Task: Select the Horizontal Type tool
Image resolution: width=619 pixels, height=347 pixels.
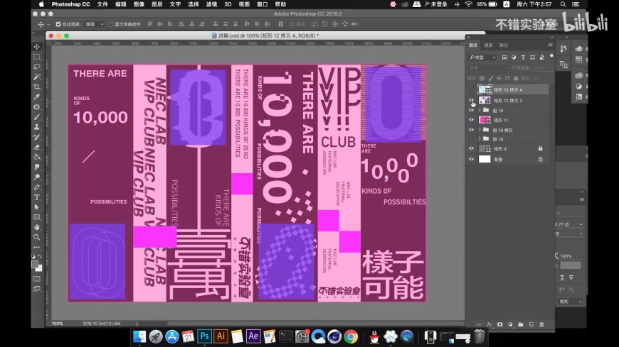Action: pos(37,197)
